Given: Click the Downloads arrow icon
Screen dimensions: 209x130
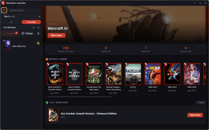Looking at the screenshot, I should coord(5,34).
